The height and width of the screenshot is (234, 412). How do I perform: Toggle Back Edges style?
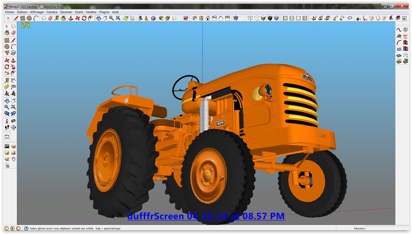[x=242, y=18]
